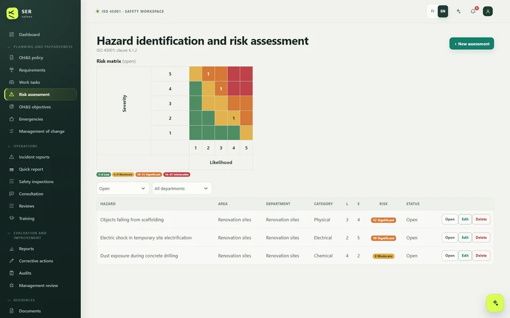Click the 1-4 Low legend badge

[x=104, y=174]
